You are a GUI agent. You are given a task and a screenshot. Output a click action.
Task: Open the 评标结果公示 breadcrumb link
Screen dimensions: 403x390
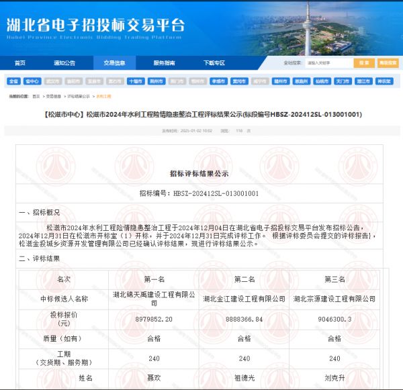coord(79,97)
